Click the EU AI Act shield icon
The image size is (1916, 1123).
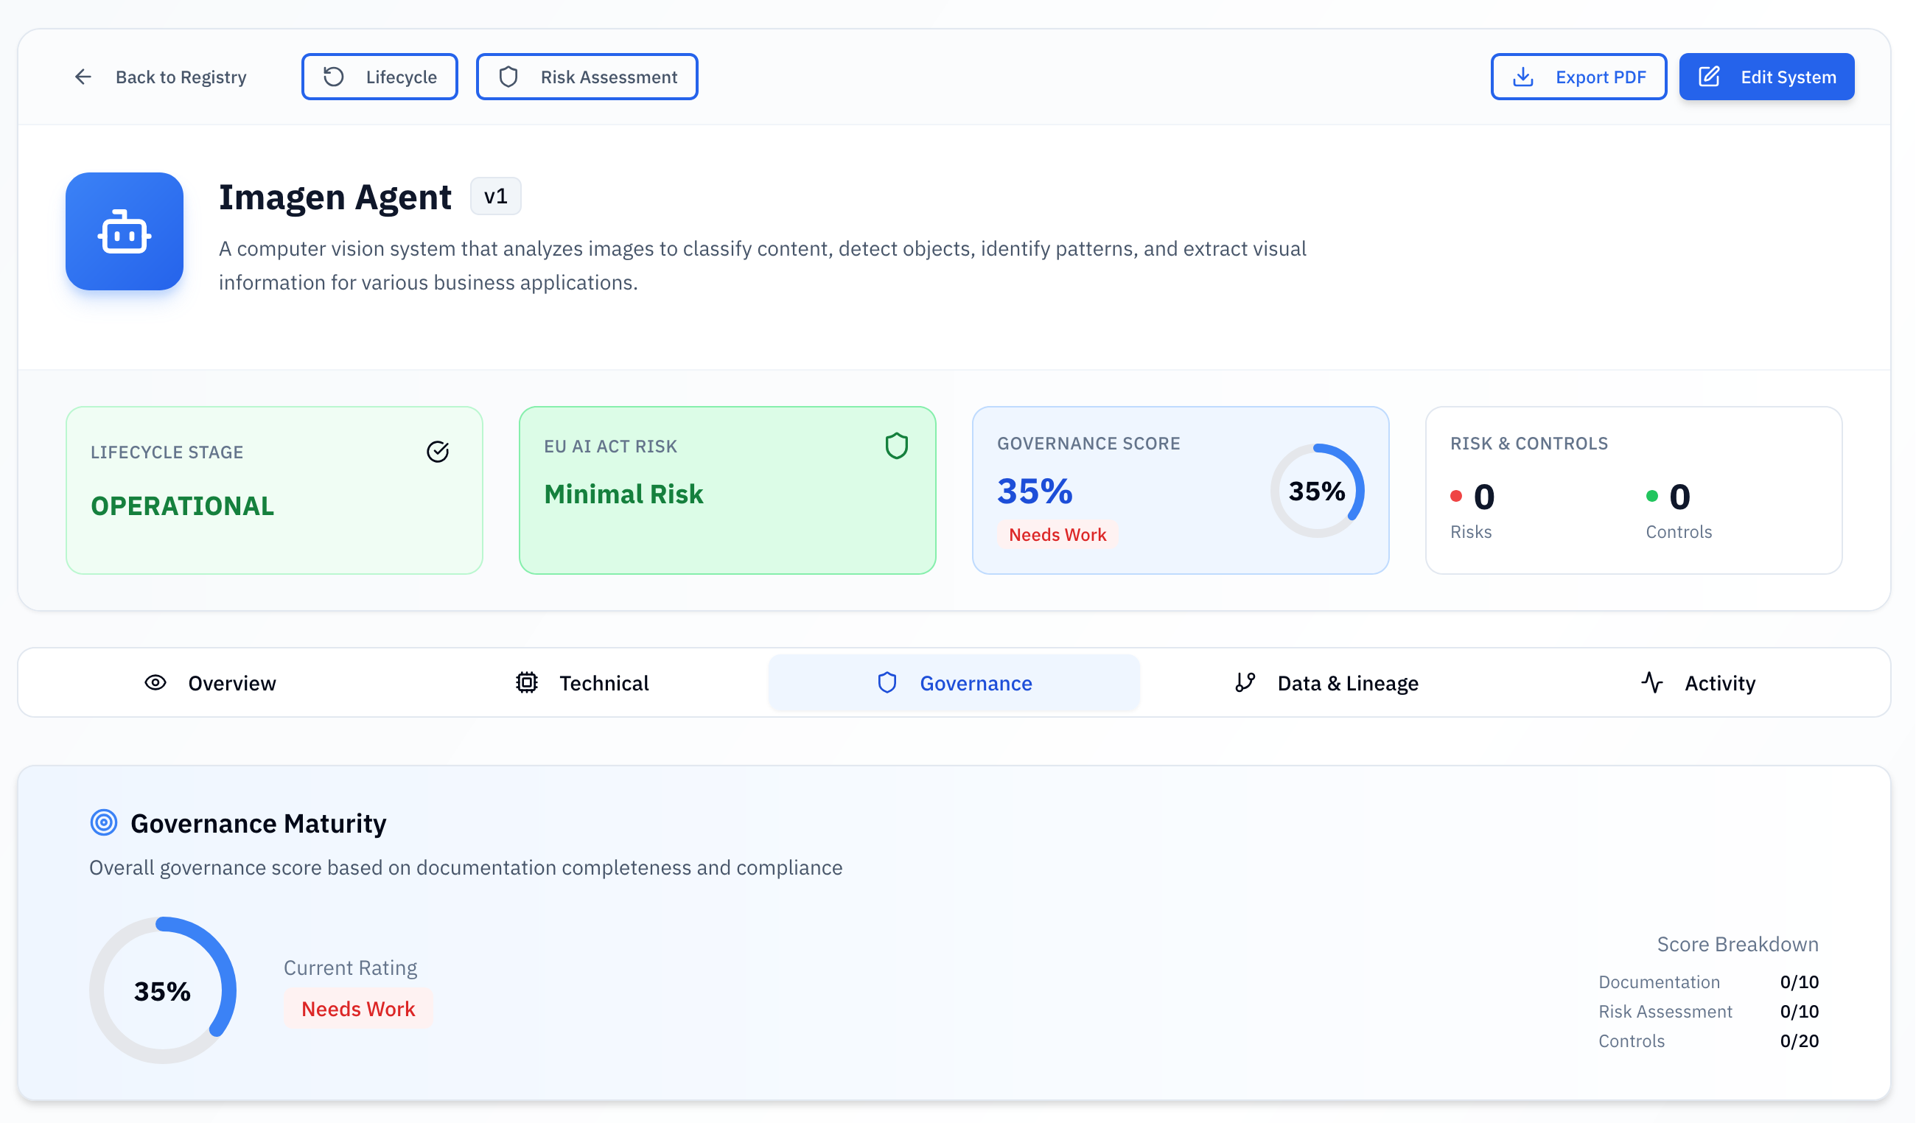point(896,446)
